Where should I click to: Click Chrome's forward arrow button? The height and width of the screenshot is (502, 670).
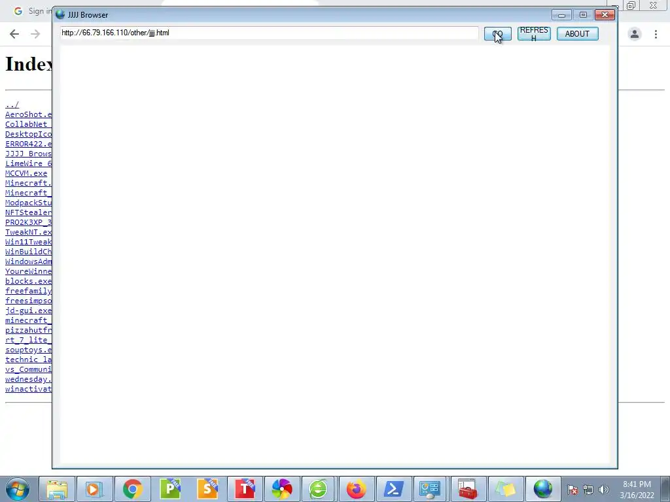[35, 34]
